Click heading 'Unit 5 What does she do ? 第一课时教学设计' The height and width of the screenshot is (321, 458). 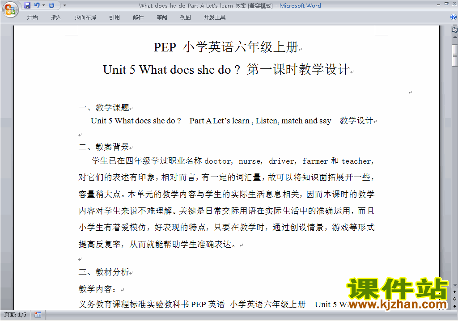point(226,69)
